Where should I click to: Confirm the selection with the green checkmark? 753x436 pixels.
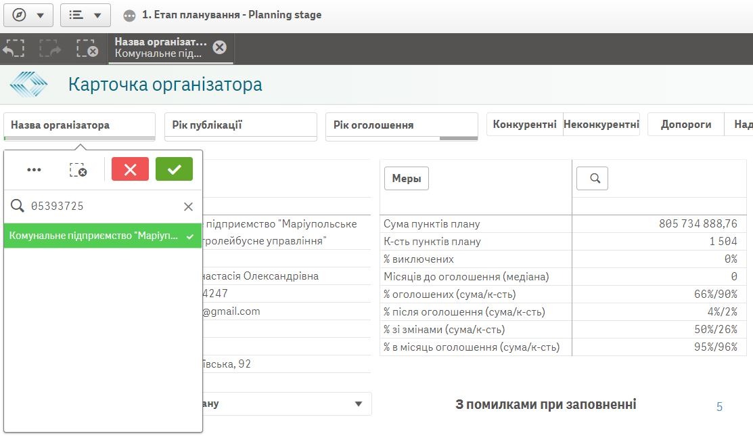coord(174,169)
